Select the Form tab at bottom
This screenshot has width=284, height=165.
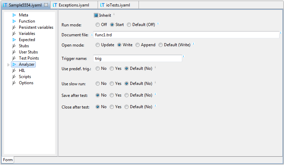[x=8, y=160]
